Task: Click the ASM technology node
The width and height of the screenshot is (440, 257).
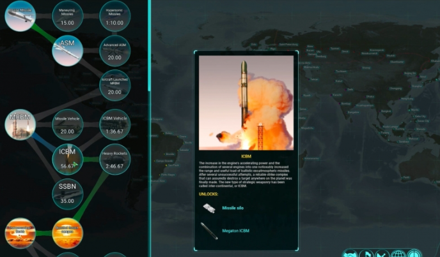Action: pos(67,50)
